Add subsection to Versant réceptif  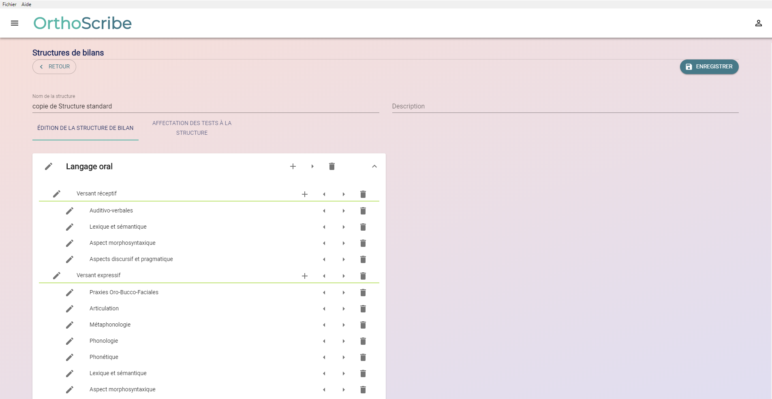[305, 194]
